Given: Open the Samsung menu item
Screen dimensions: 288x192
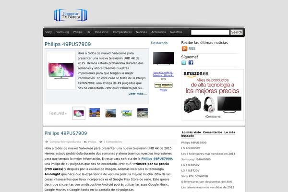Looking at the screenshot, I should pos(62,32).
